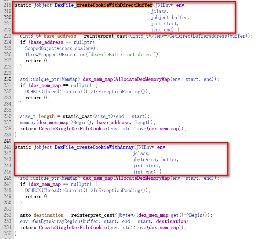Image resolution: width=280 pixels, height=239 pixels.
Task: Click Begin() call on line 237
Action: (x=82, y=122)
